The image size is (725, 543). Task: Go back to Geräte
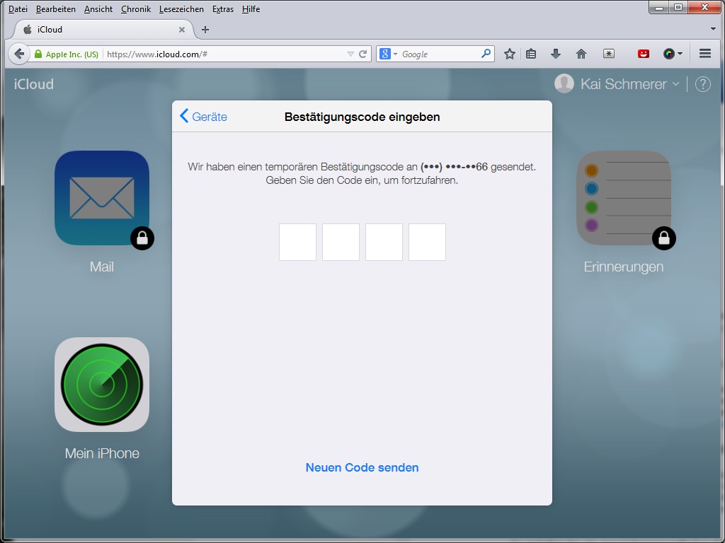point(203,117)
